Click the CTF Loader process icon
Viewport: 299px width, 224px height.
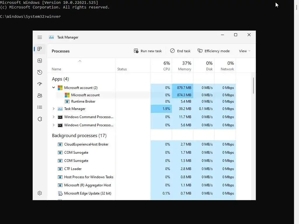coord(60,169)
